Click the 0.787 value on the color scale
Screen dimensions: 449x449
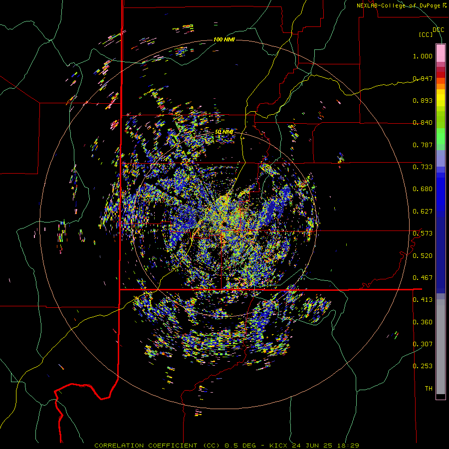[x=423, y=145]
